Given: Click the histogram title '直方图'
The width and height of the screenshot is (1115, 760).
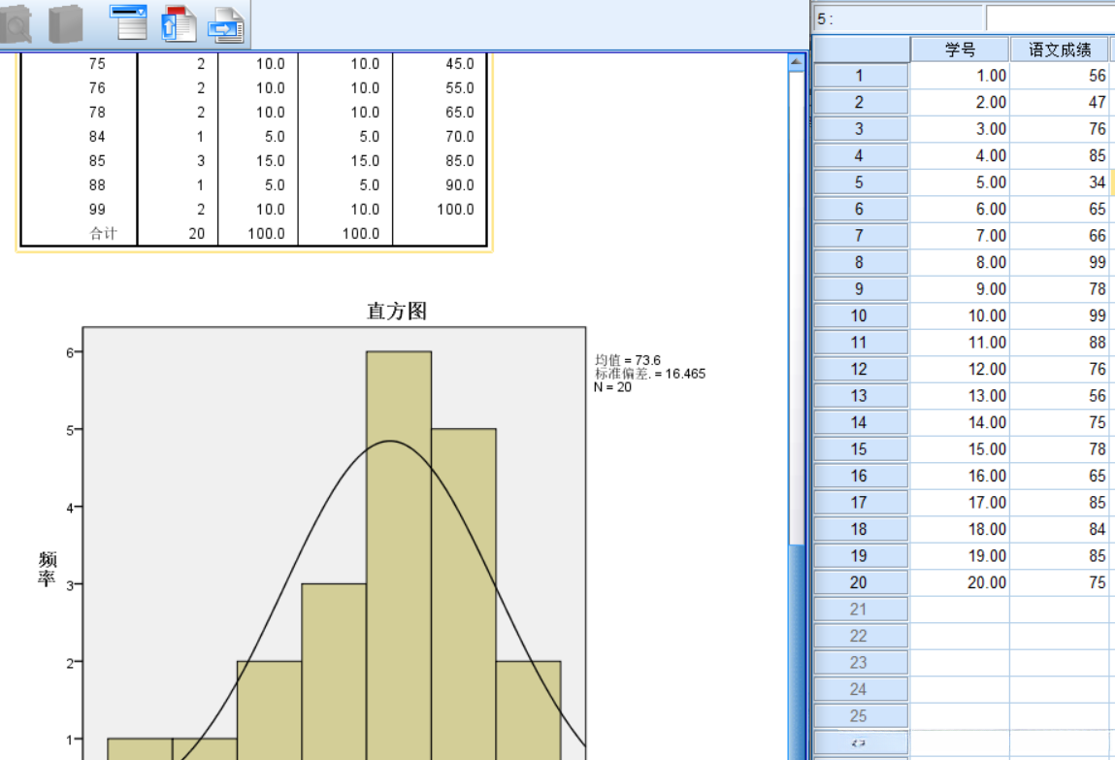Looking at the screenshot, I should [397, 311].
